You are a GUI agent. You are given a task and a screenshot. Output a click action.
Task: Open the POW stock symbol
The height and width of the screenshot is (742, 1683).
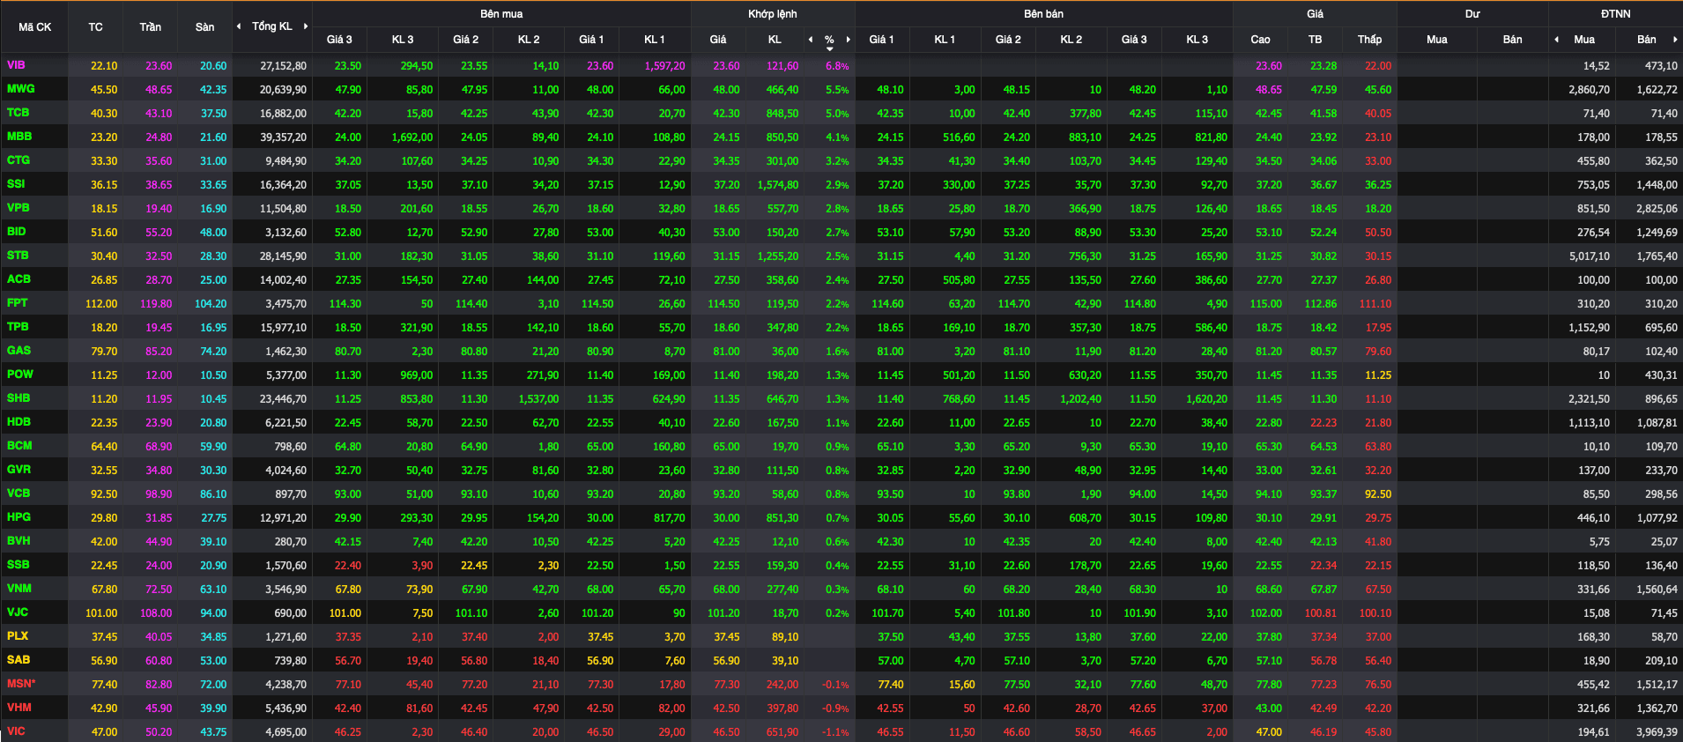(20, 375)
